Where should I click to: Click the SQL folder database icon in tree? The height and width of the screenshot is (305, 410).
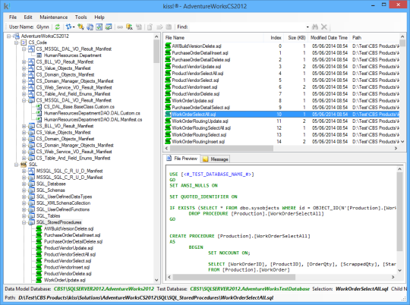point(24,165)
